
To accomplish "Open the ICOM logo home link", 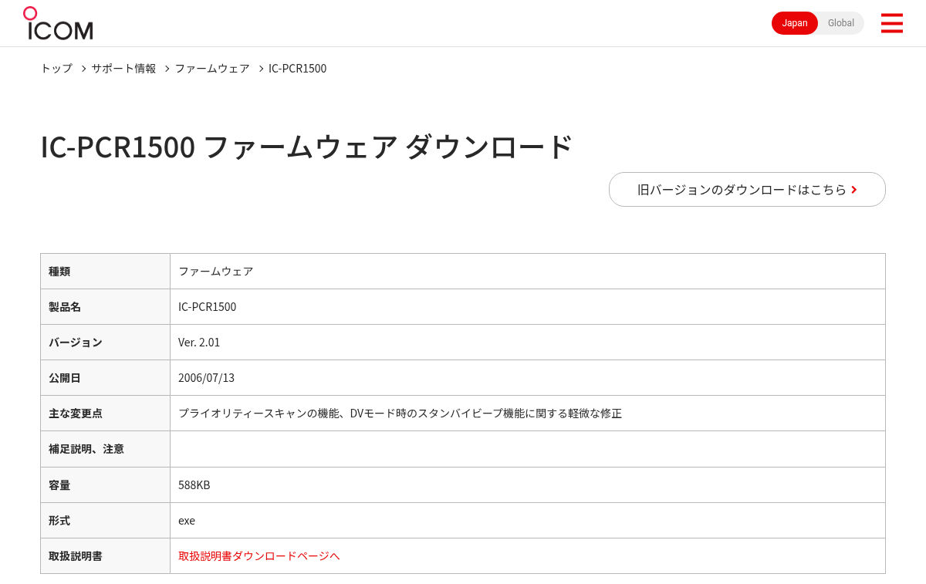I will click(58, 23).
